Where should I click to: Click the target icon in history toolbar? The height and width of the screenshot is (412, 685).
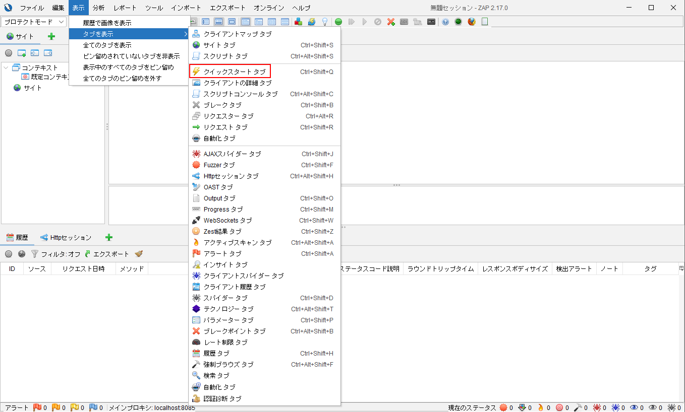[9, 254]
